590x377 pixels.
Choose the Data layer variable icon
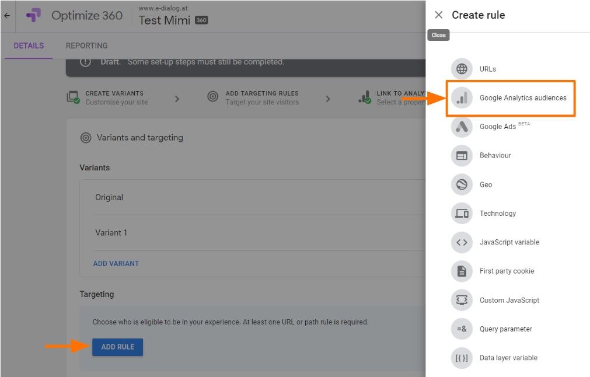(462, 358)
